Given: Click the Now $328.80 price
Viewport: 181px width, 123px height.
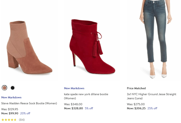Looking at the screenshot, I should point(74,108).
